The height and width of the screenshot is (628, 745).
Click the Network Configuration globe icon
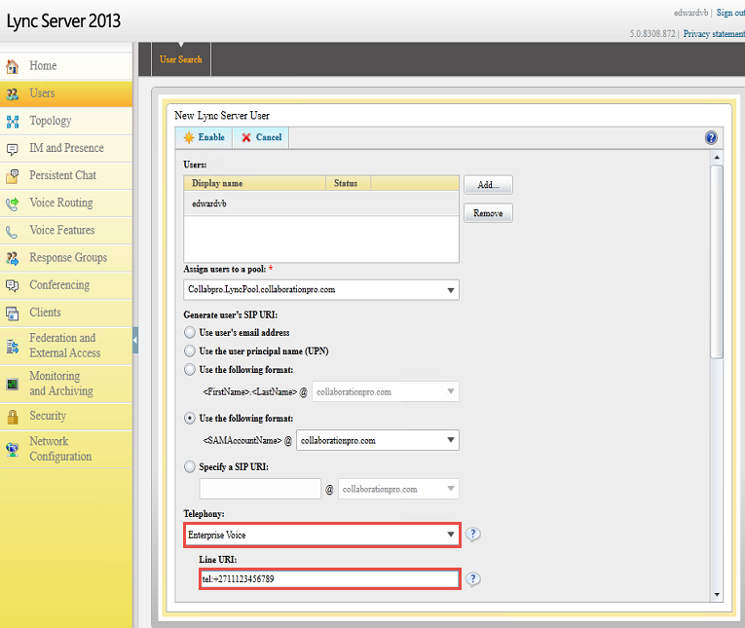13,450
